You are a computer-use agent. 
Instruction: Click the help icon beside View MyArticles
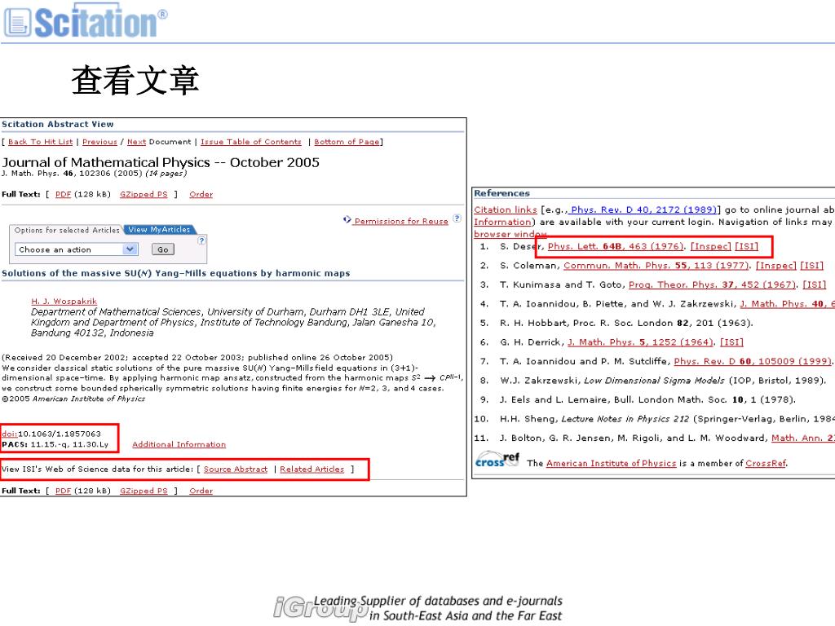pyautogui.click(x=201, y=240)
